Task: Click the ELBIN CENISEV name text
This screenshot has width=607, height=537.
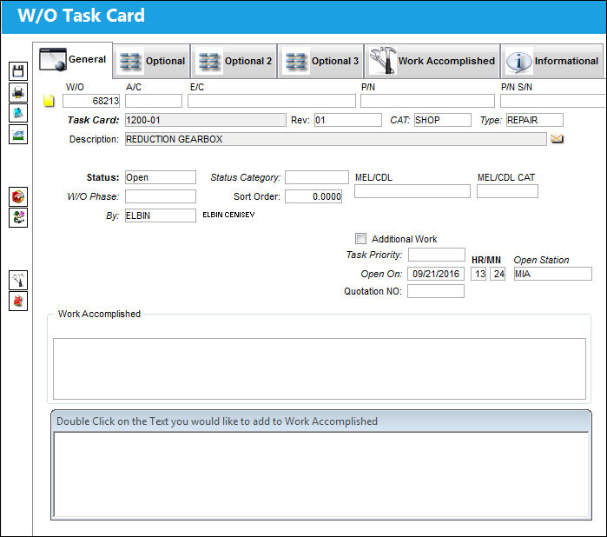Action: click(x=228, y=215)
